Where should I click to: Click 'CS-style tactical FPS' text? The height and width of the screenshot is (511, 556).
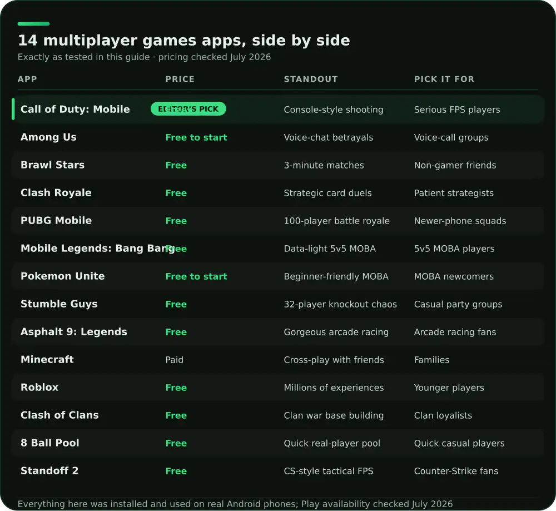pos(329,471)
